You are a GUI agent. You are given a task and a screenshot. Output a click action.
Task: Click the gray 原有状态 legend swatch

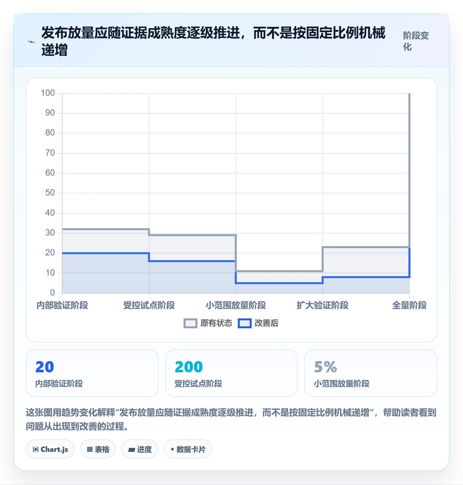(x=190, y=323)
